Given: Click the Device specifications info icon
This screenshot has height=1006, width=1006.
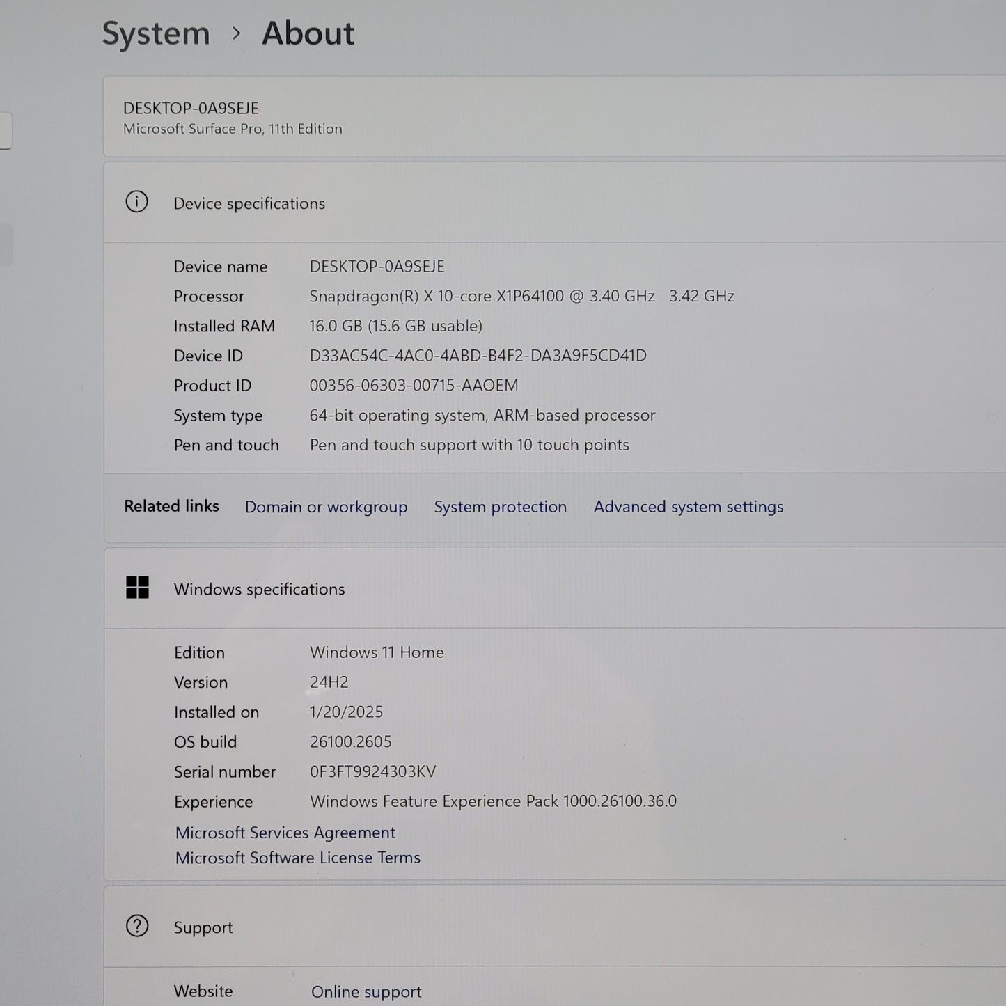Looking at the screenshot, I should coord(136,202).
